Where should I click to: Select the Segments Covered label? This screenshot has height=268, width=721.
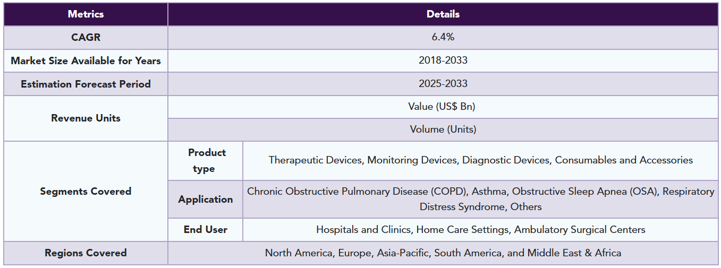(86, 191)
